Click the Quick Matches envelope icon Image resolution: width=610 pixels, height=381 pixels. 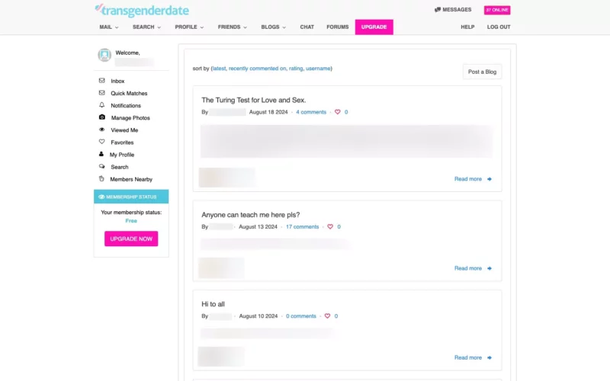point(102,93)
